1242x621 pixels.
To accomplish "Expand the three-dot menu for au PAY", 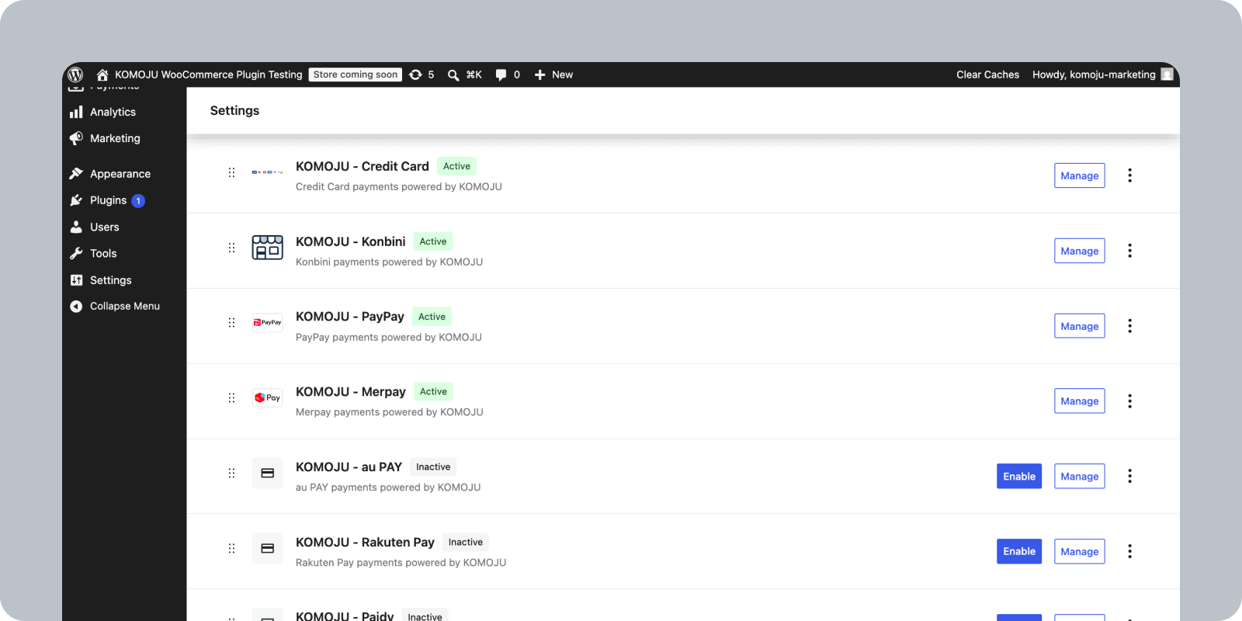I will [1129, 476].
